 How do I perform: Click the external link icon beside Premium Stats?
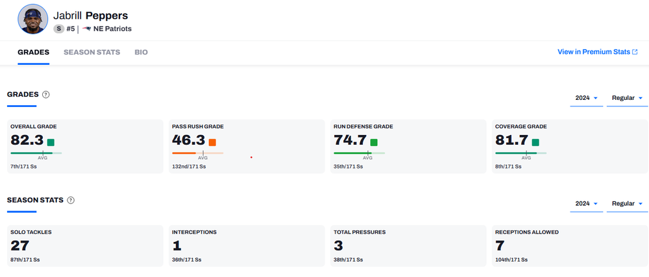click(x=635, y=52)
